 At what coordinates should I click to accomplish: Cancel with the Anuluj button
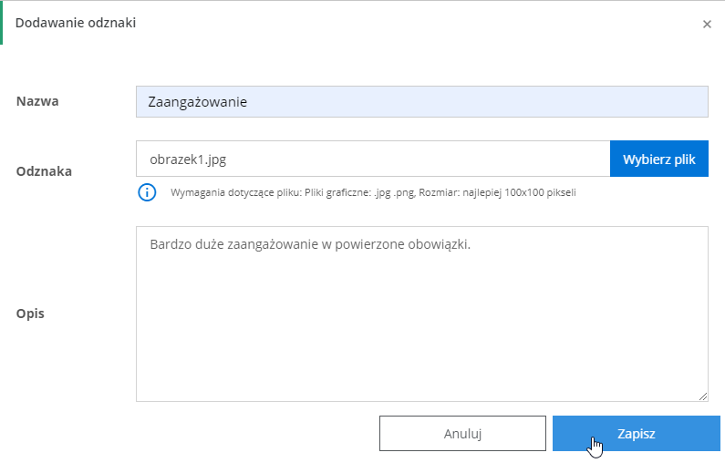tap(462, 434)
